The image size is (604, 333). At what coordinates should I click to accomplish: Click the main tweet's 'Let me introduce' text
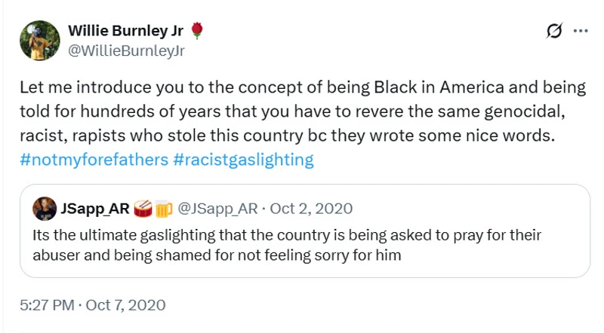pyautogui.click(x=74, y=87)
